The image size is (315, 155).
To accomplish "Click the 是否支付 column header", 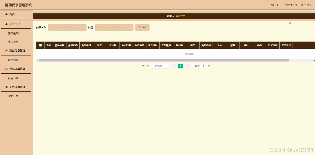I will pos(286,45).
